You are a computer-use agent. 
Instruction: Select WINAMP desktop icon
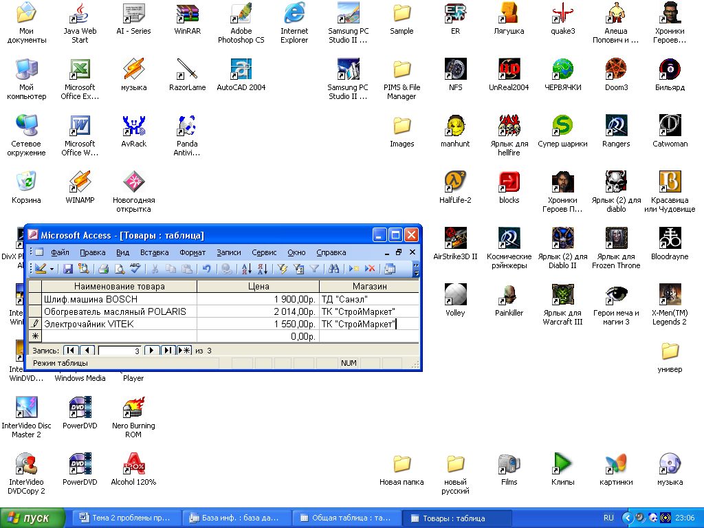80,188
